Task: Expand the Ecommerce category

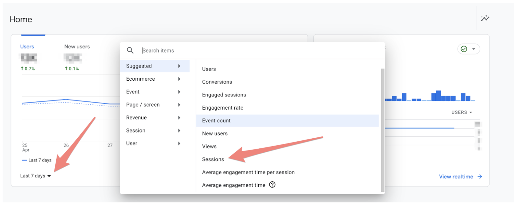Action: click(x=153, y=79)
